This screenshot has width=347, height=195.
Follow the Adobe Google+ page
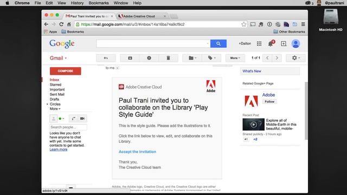269,102
